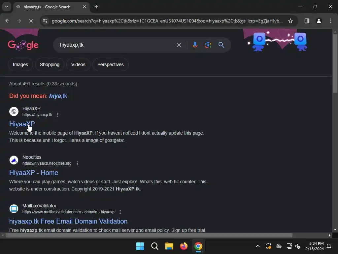Click the 'hiya,tk' suggestion link
The height and width of the screenshot is (254, 338).
pos(58,96)
